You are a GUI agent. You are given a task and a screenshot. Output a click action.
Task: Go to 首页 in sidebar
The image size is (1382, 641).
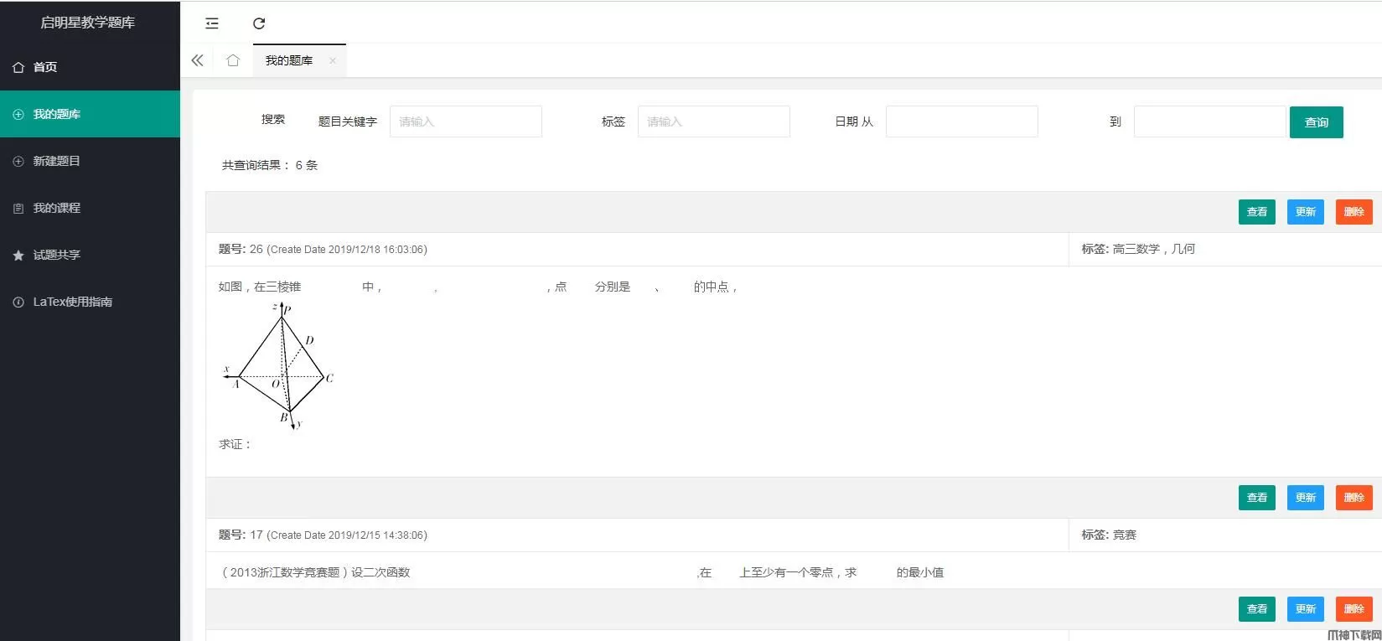(x=45, y=67)
